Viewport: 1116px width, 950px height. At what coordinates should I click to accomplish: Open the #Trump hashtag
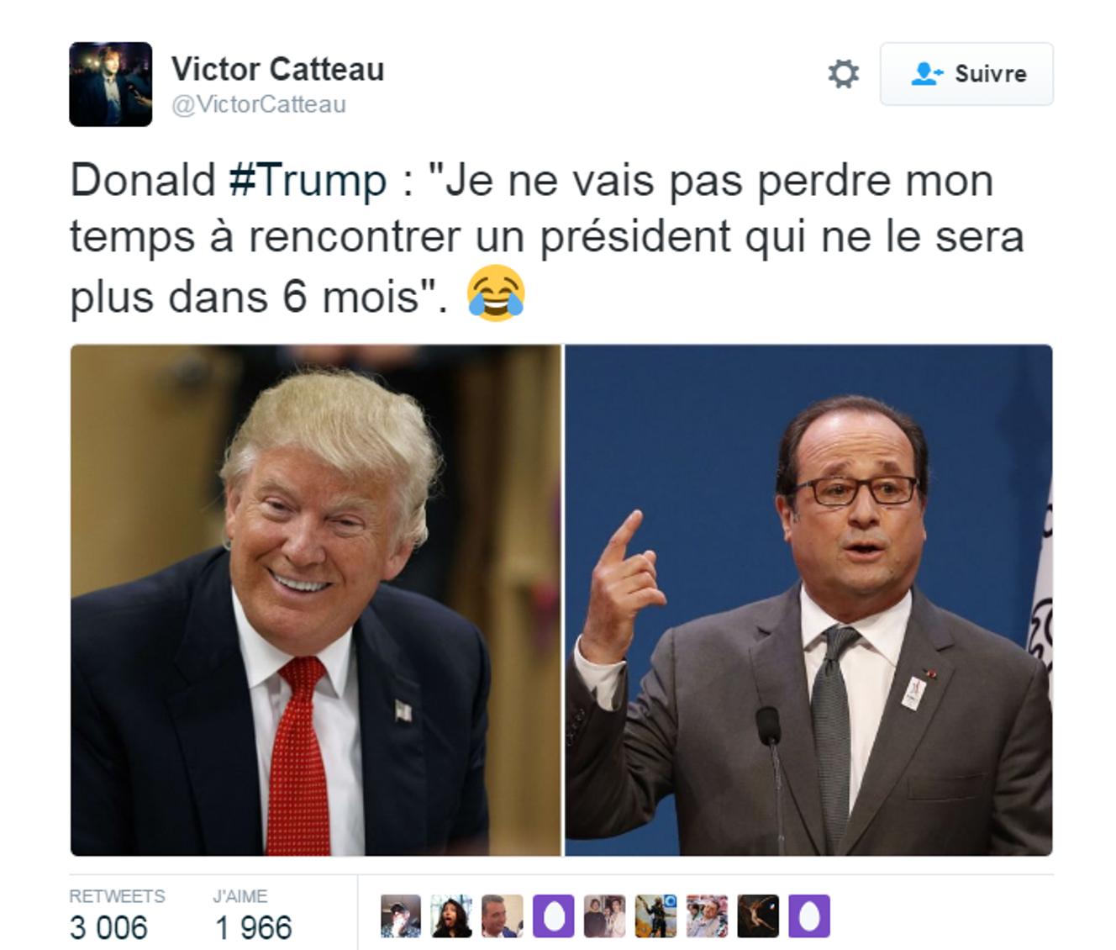[308, 181]
